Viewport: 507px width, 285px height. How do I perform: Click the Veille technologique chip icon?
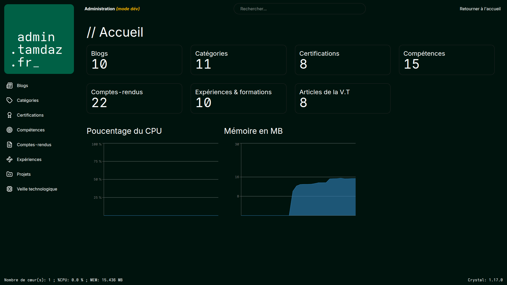tap(10, 189)
